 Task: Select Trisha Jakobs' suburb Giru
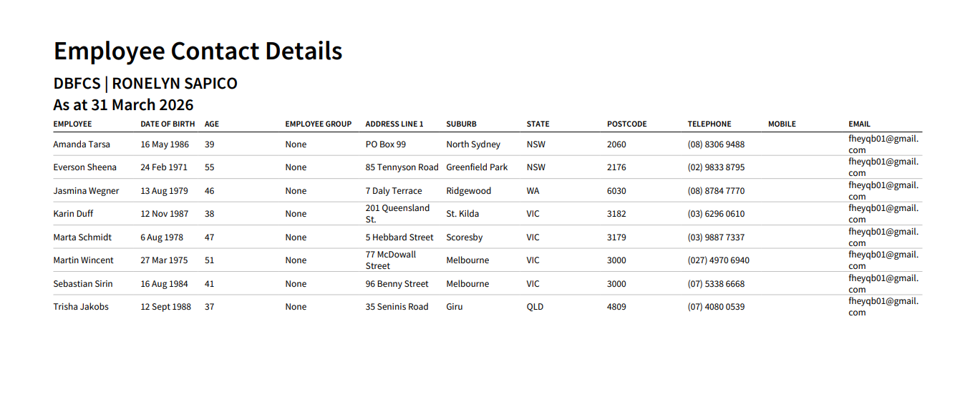click(455, 307)
